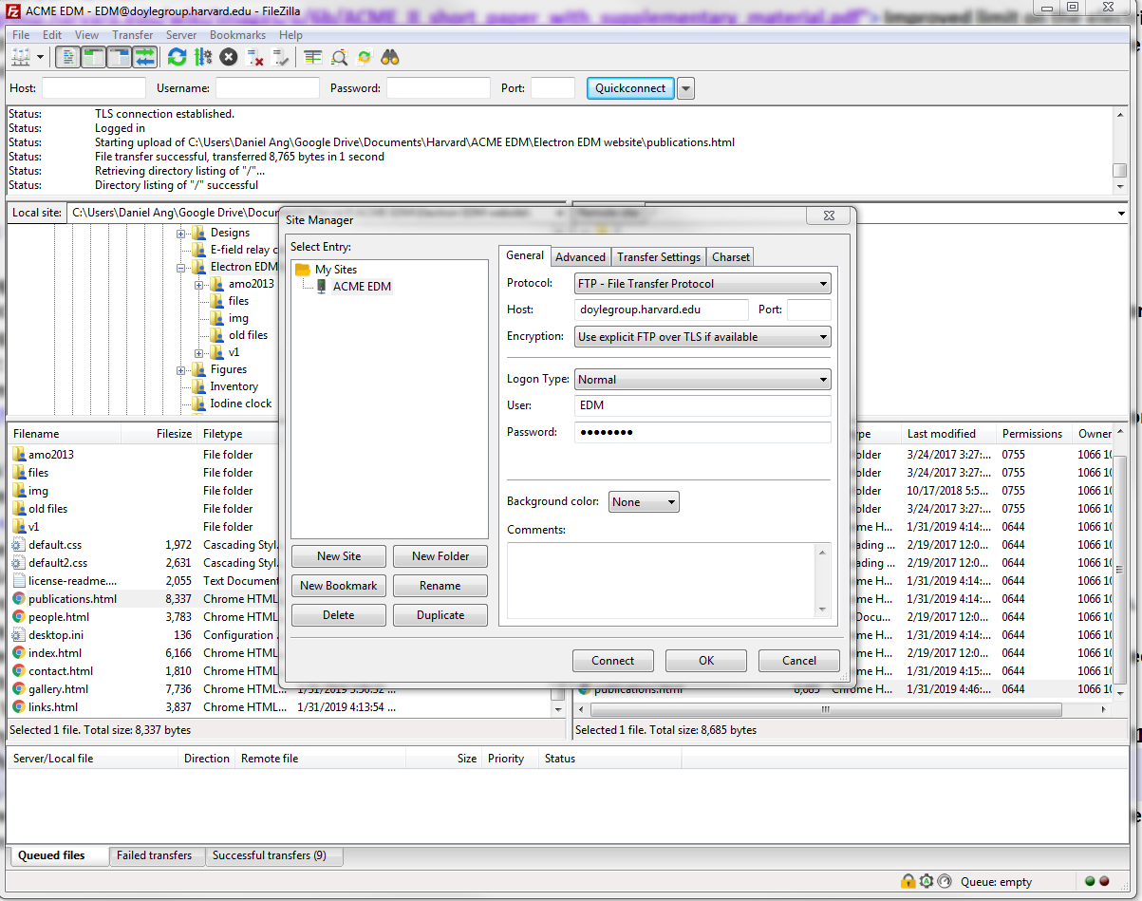Click the OK button in Site Manager
1142x901 pixels.
coord(706,661)
